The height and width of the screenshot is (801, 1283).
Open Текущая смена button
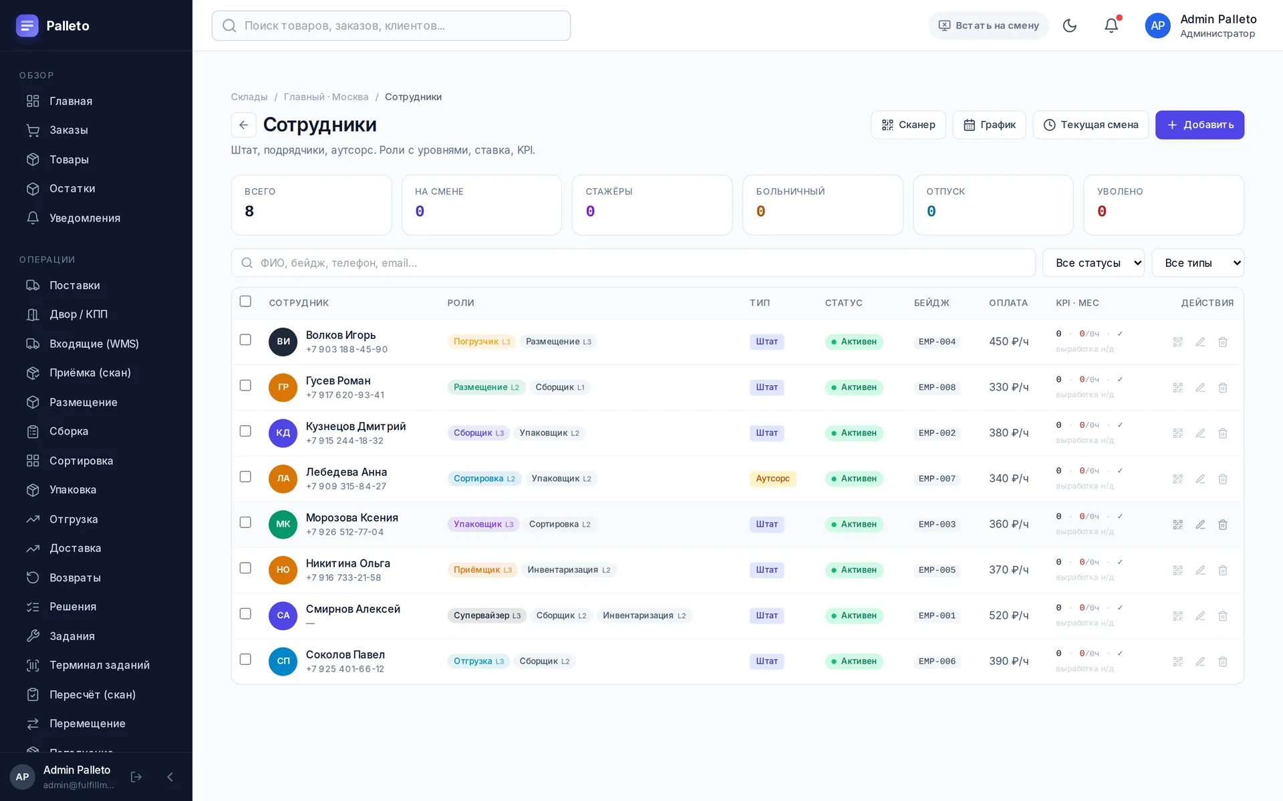[1091, 125]
